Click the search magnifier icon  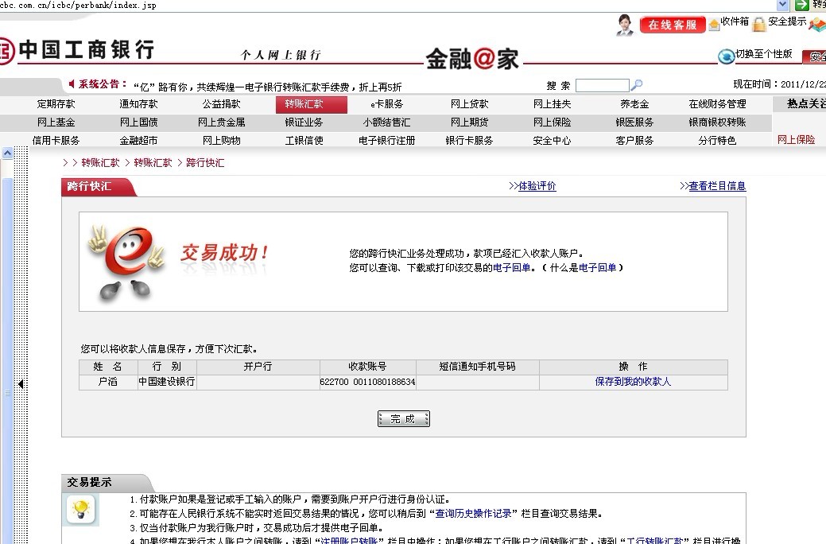pos(635,84)
